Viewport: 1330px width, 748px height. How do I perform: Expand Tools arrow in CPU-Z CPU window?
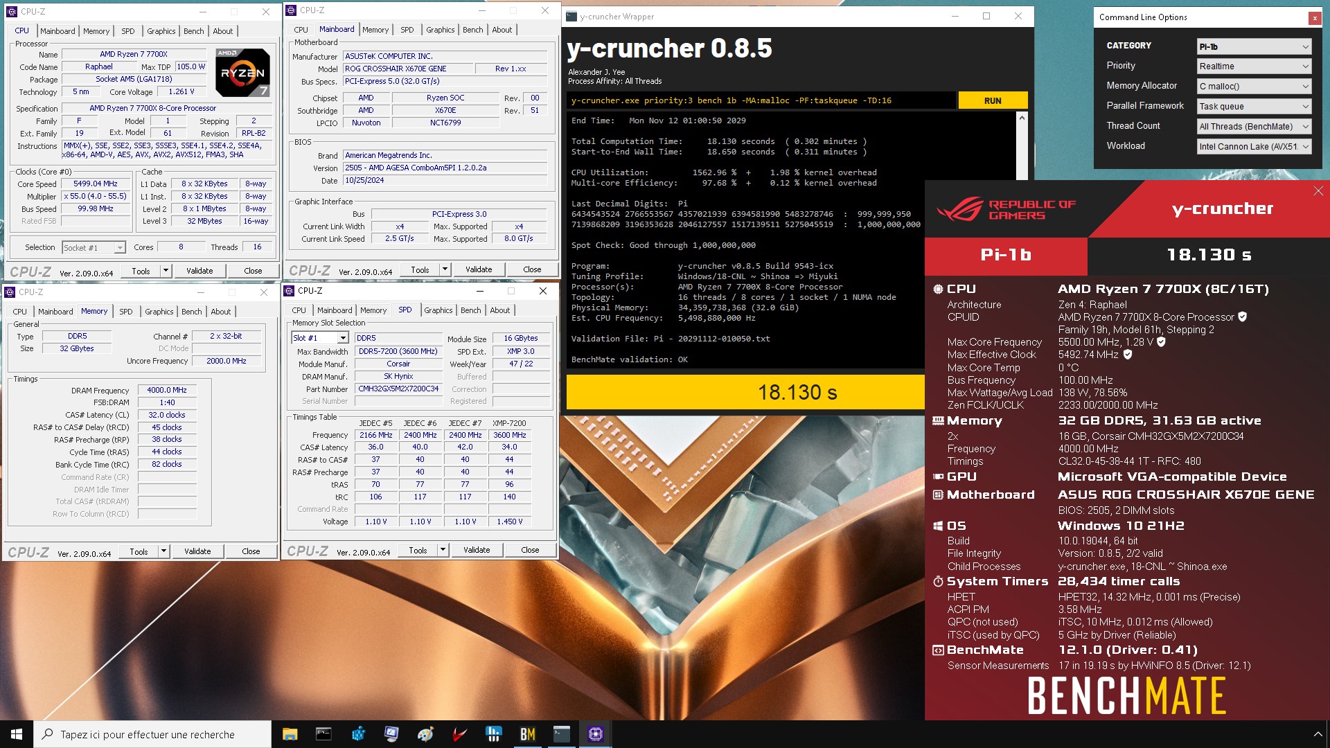pyautogui.click(x=166, y=271)
